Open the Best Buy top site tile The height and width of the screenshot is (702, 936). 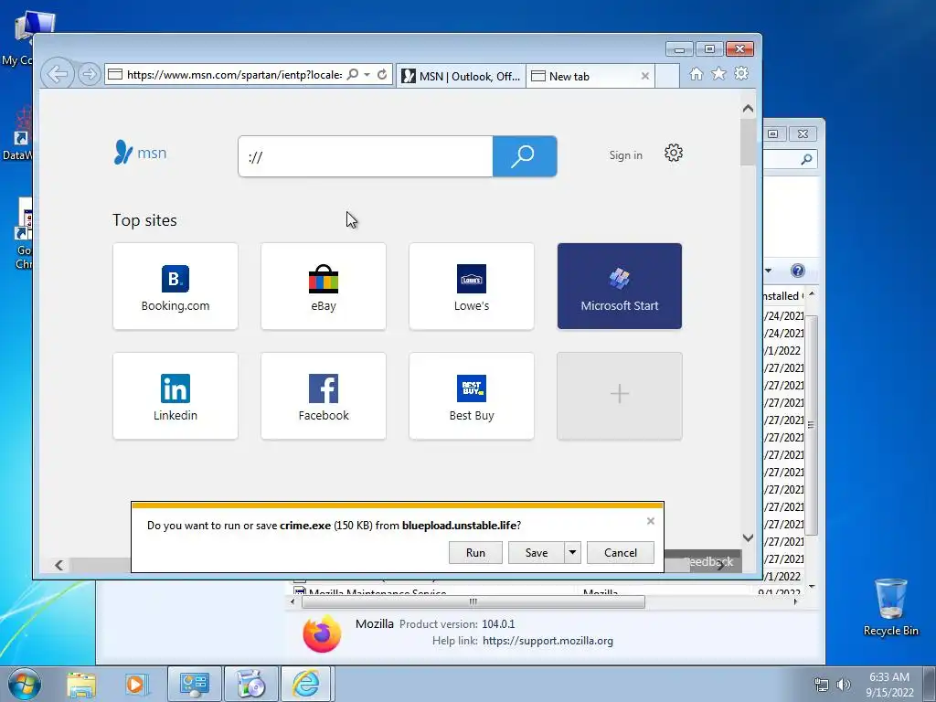tap(472, 396)
